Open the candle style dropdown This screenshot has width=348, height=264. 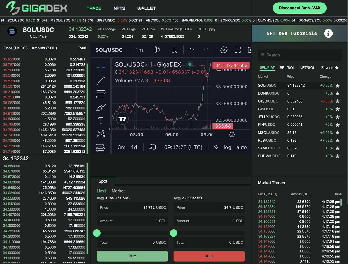coord(157,49)
